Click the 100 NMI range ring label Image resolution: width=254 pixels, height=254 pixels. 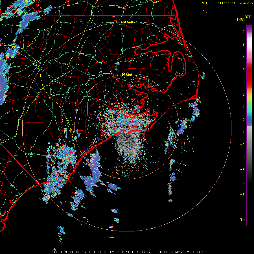pos(127,22)
